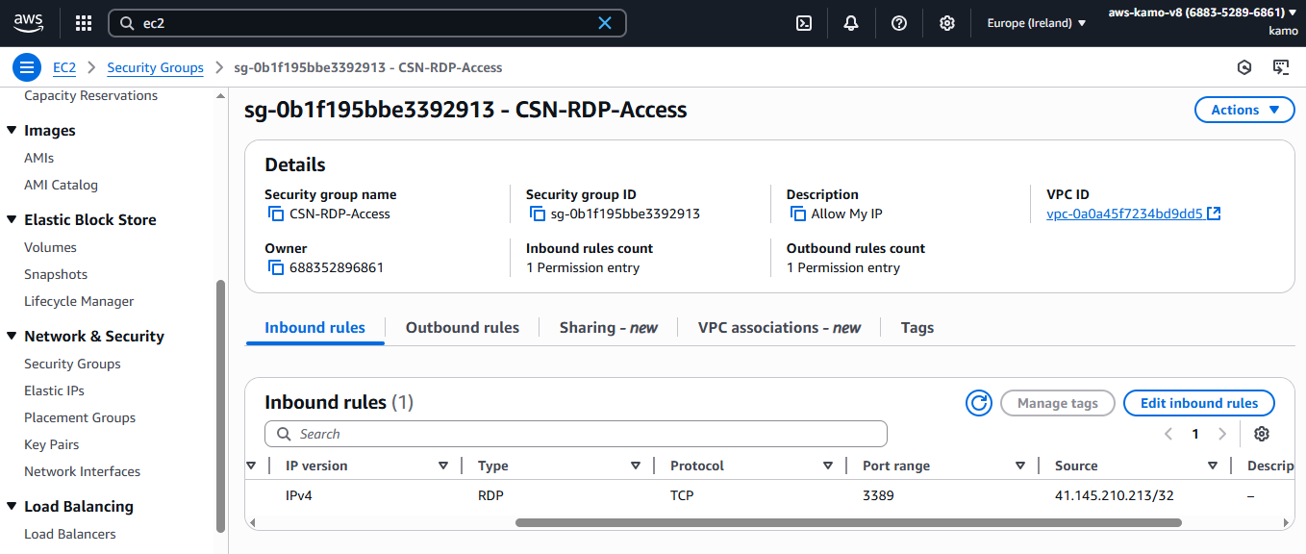This screenshot has height=554, width=1306.
Task: Open the vpc-0a0a45f7234bd9dd5 link
Action: click(1125, 214)
